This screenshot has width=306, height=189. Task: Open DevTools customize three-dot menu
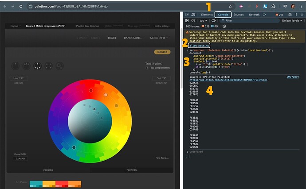[x=296, y=15]
